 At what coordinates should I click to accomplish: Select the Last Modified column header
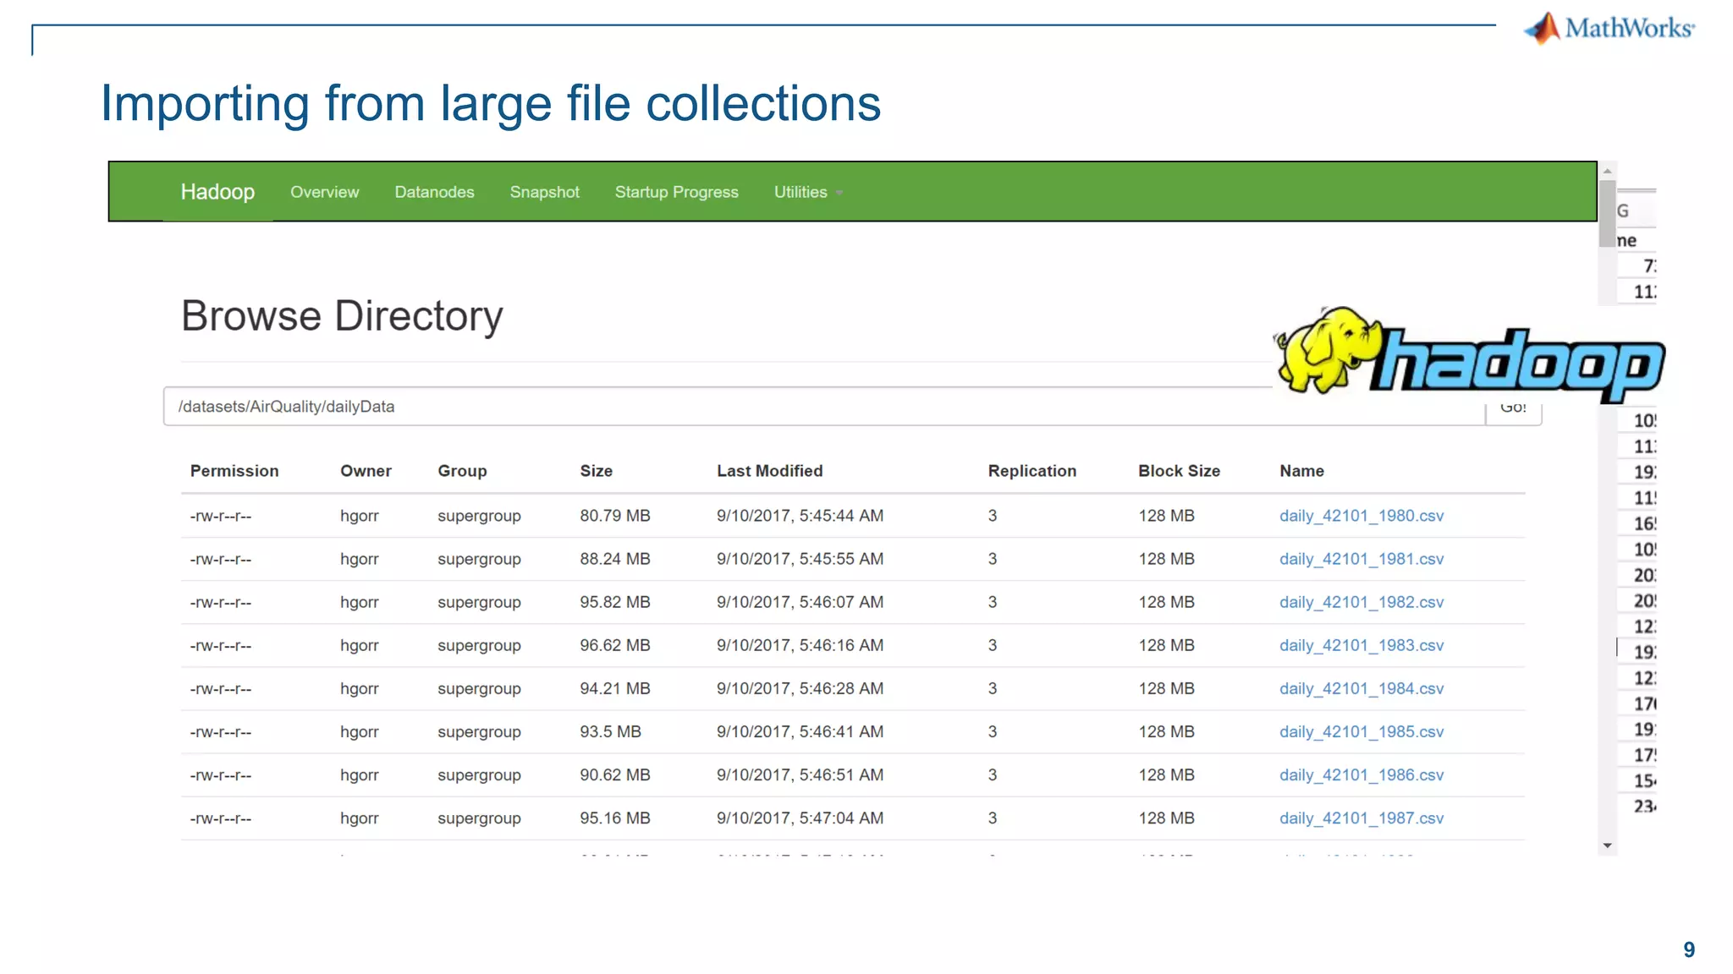pos(769,471)
